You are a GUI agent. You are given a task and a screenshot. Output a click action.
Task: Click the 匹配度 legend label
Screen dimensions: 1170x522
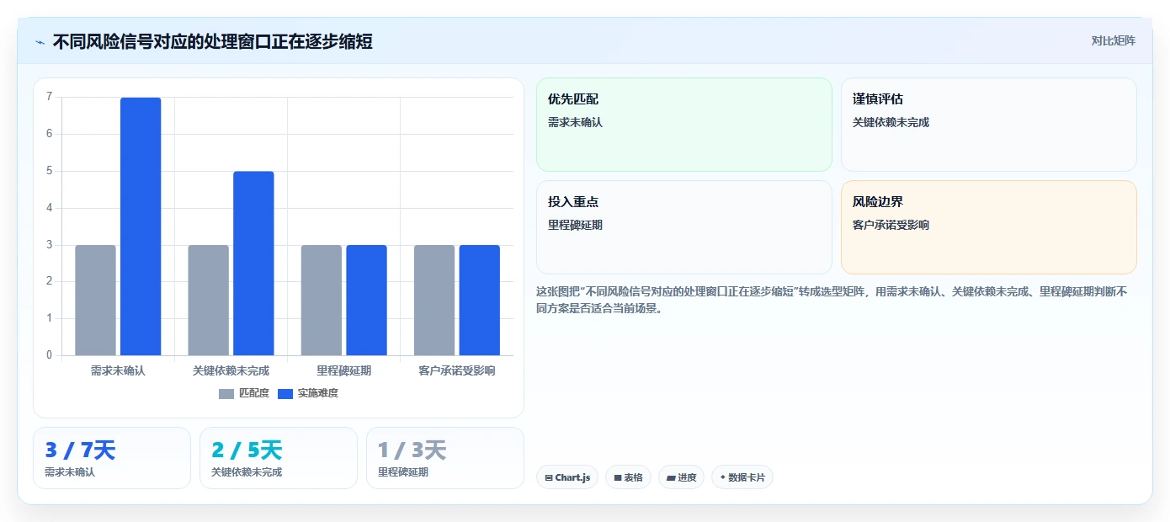click(254, 393)
